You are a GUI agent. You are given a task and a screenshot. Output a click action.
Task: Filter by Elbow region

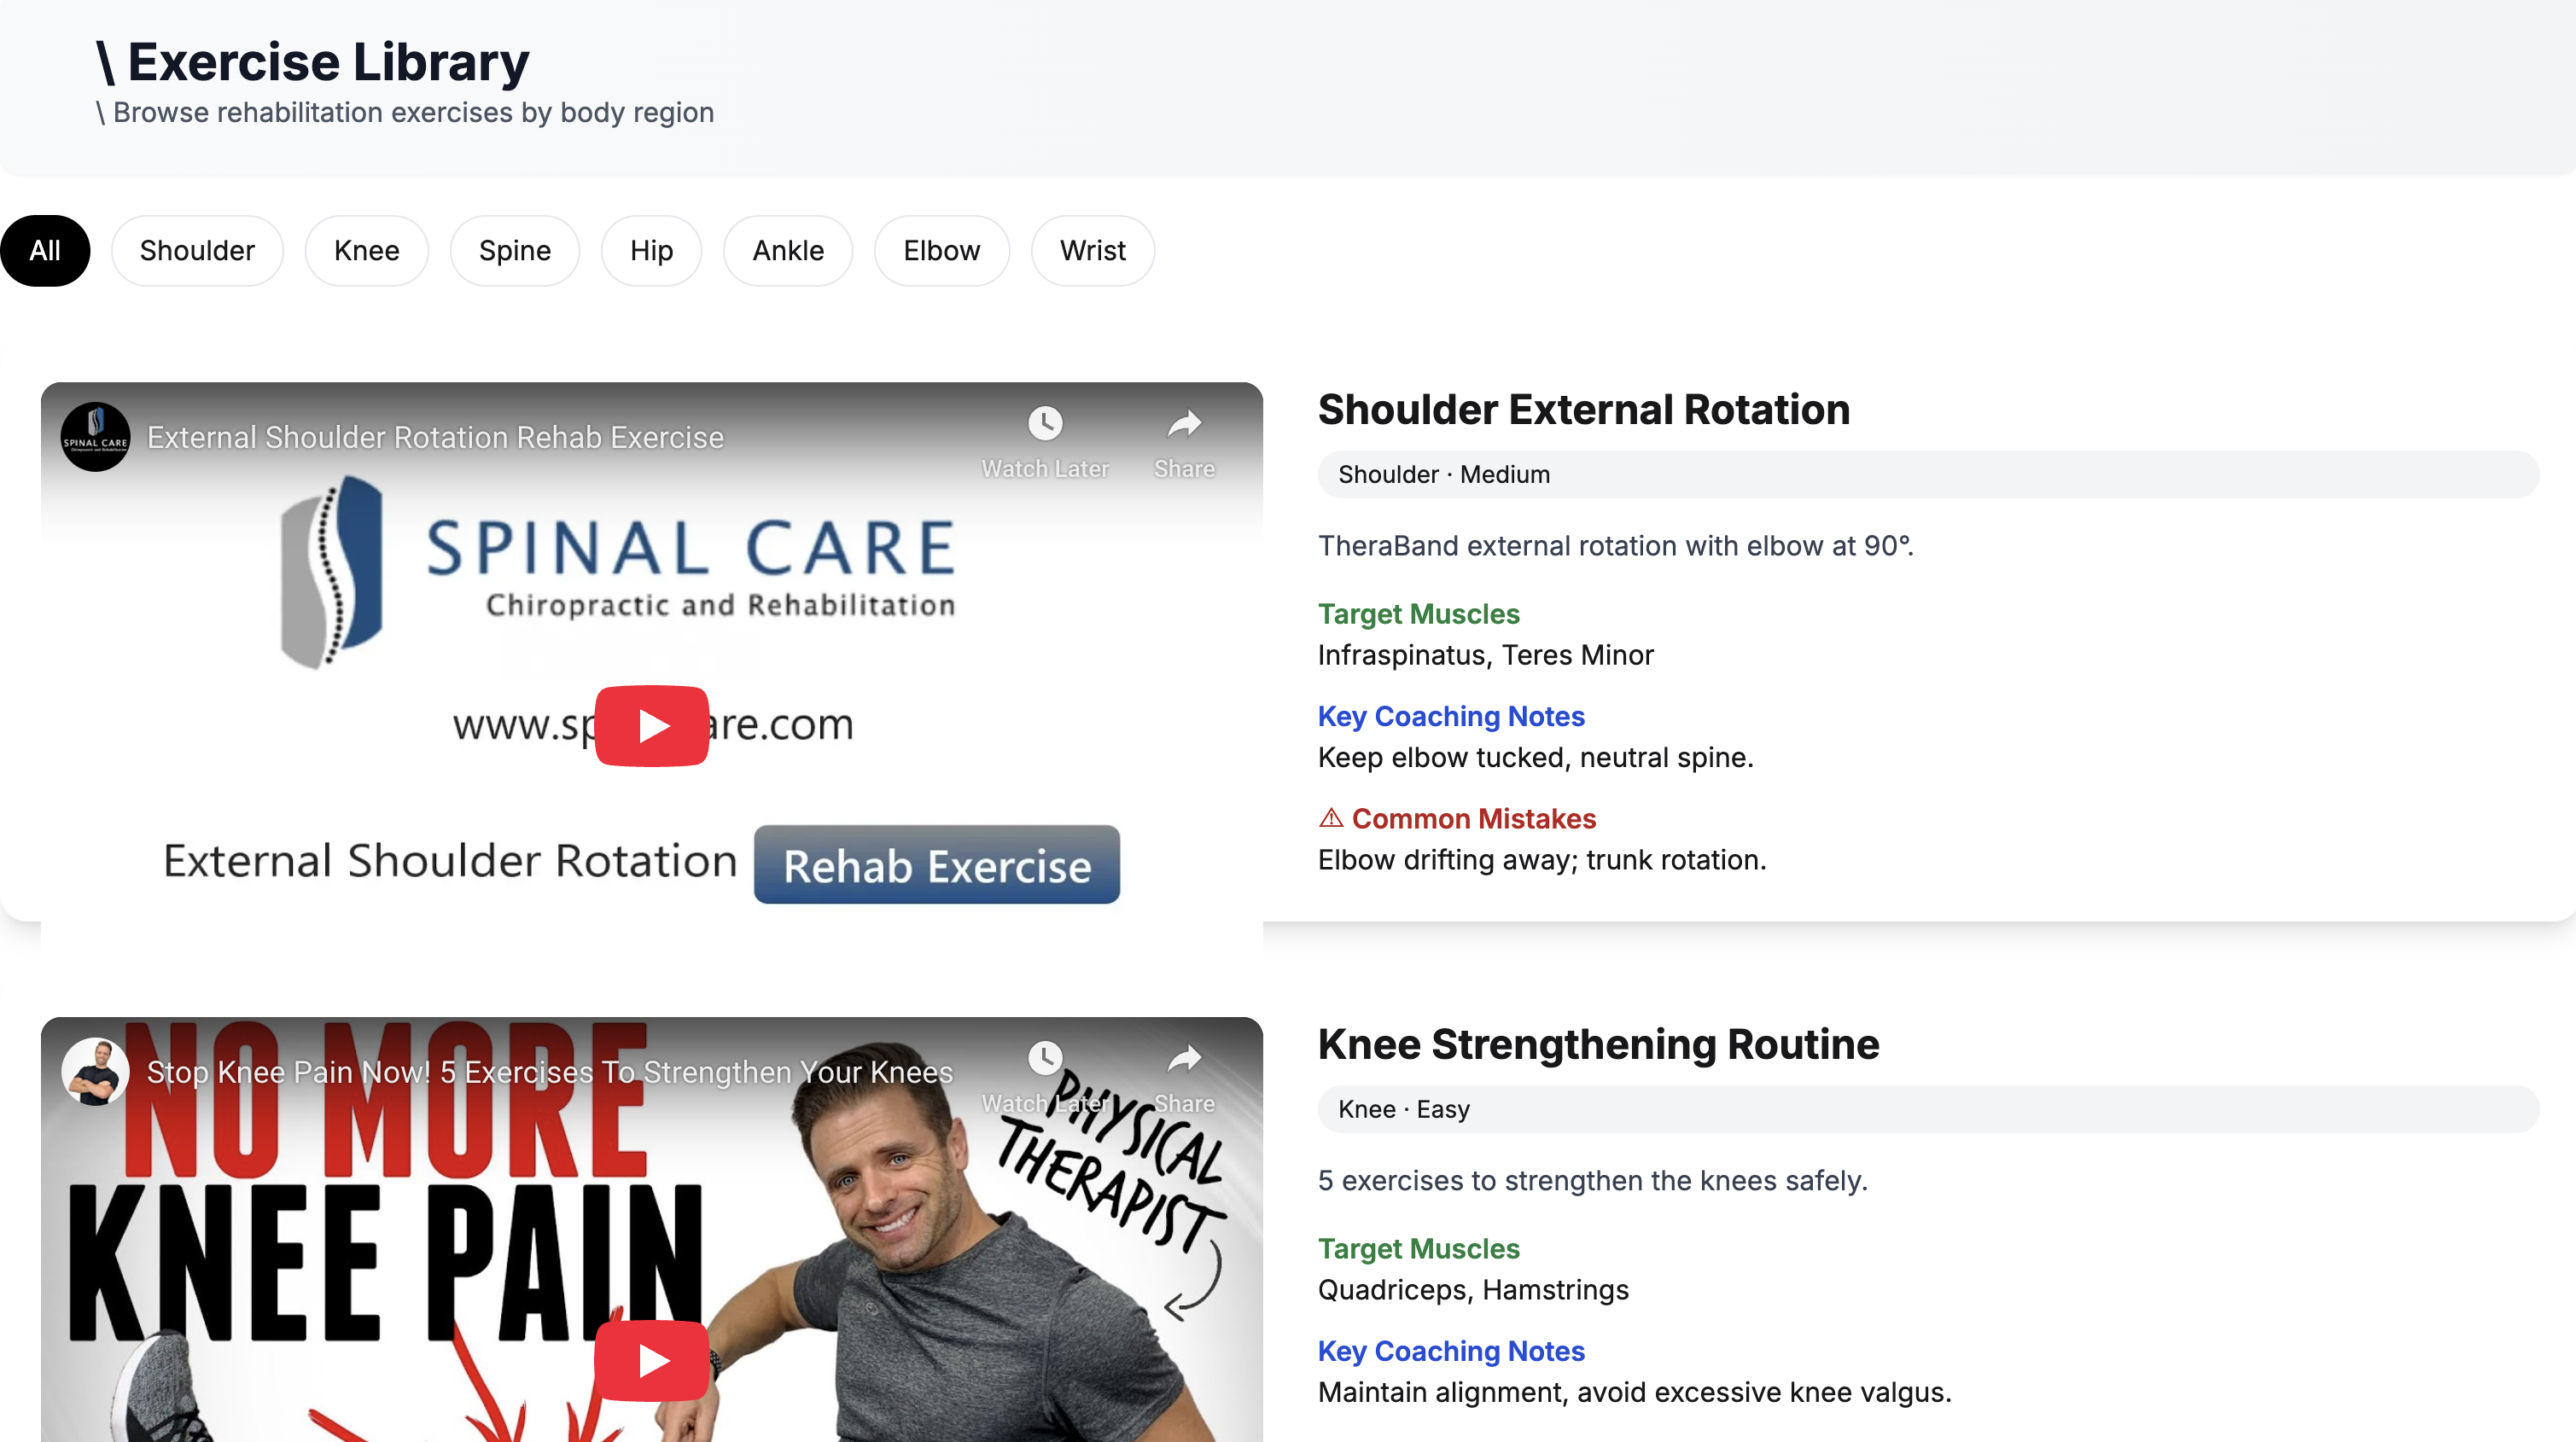pos(941,251)
